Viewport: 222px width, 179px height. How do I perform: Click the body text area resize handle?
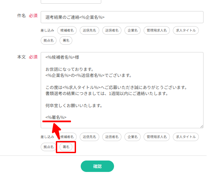click(201, 126)
